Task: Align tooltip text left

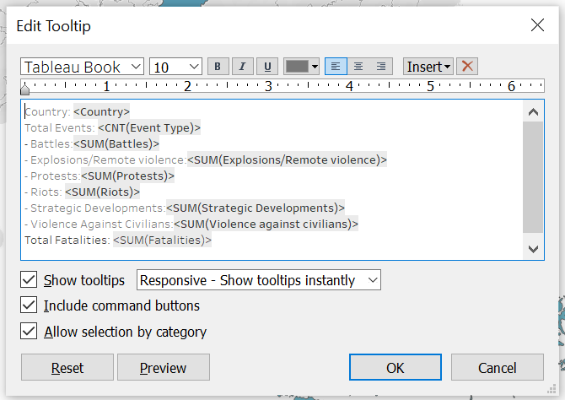Action: tap(336, 67)
